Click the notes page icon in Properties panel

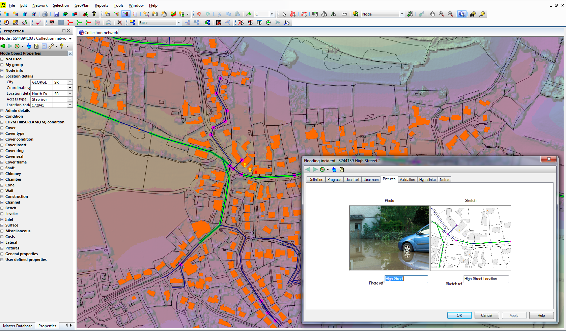point(36,46)
